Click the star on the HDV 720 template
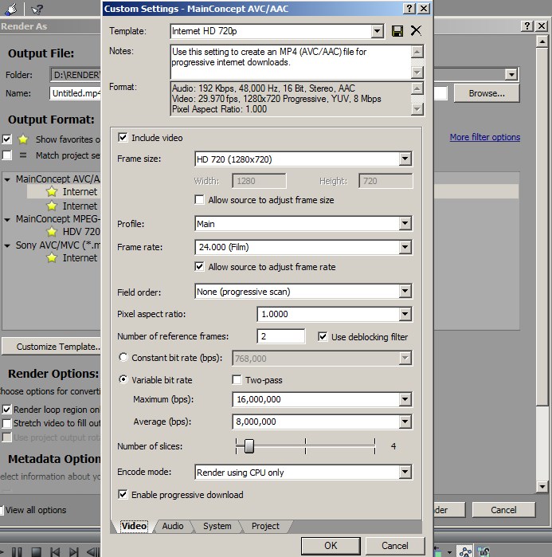Viewport: 552px width, 557px height. (52, 232)
